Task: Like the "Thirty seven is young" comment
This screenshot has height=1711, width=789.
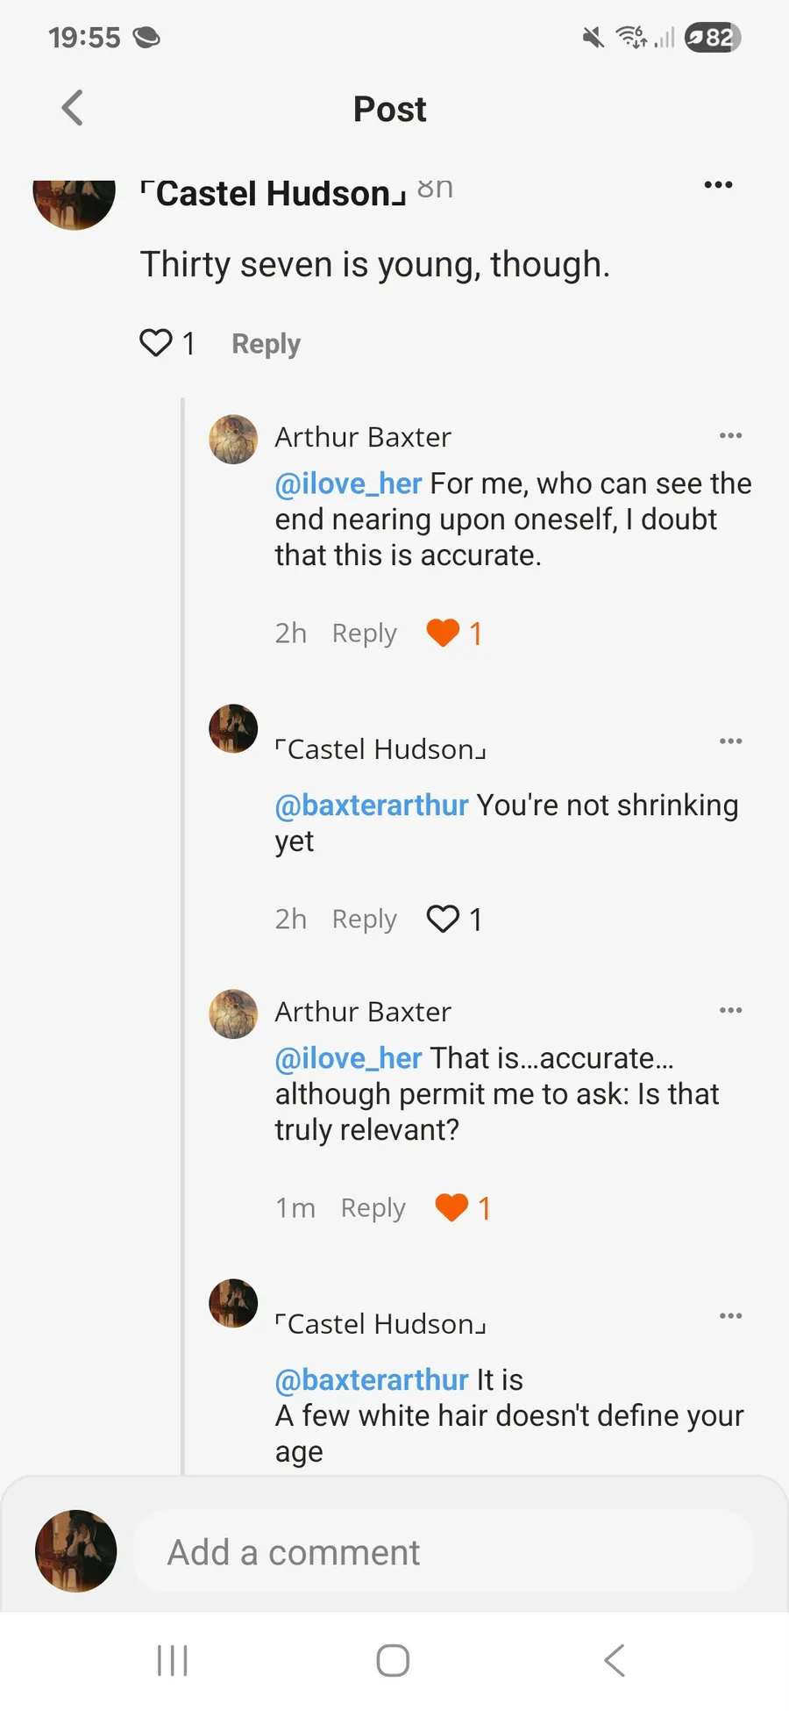Action: pos(156,342)
